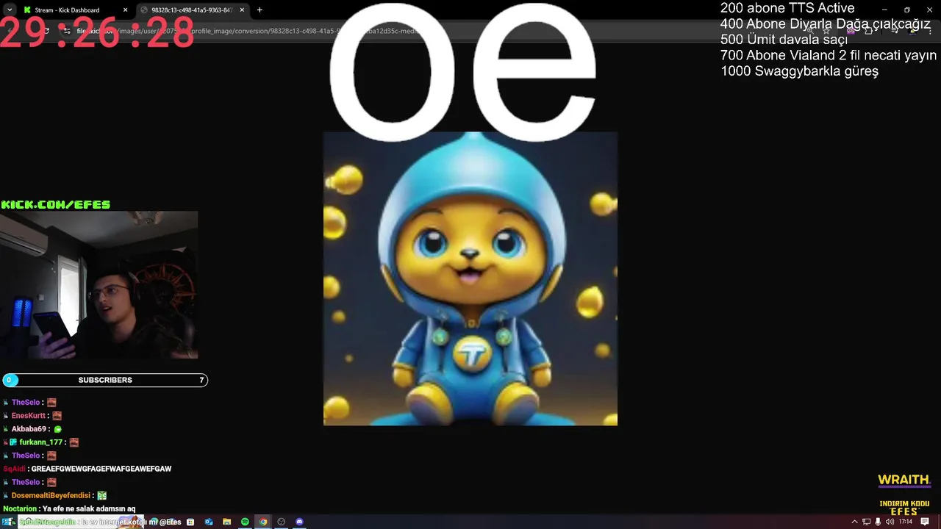Open Discord from the taskbar
Viewport: 941px width, 529px height.
(299, 522)
